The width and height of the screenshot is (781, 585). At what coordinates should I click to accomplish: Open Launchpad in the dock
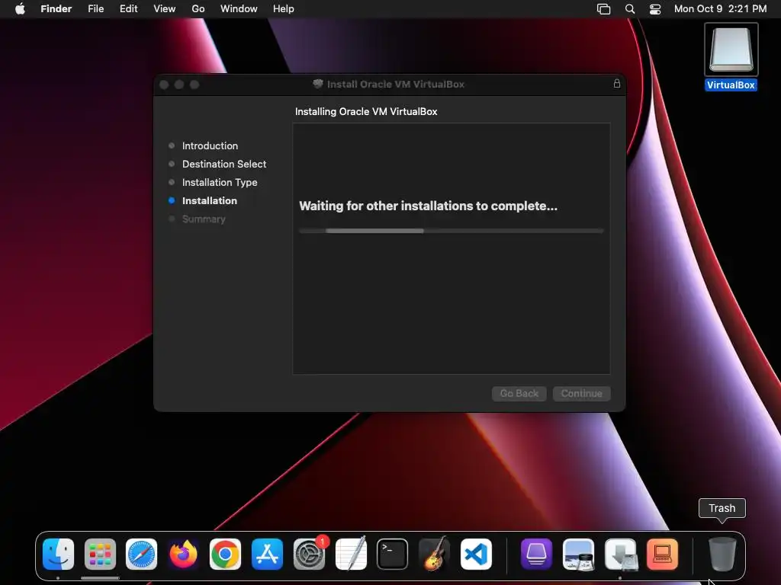(x=100, y=554)
